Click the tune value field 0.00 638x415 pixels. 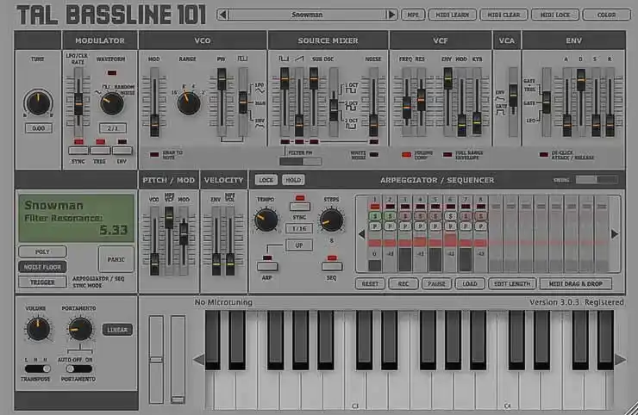[39, 128]
